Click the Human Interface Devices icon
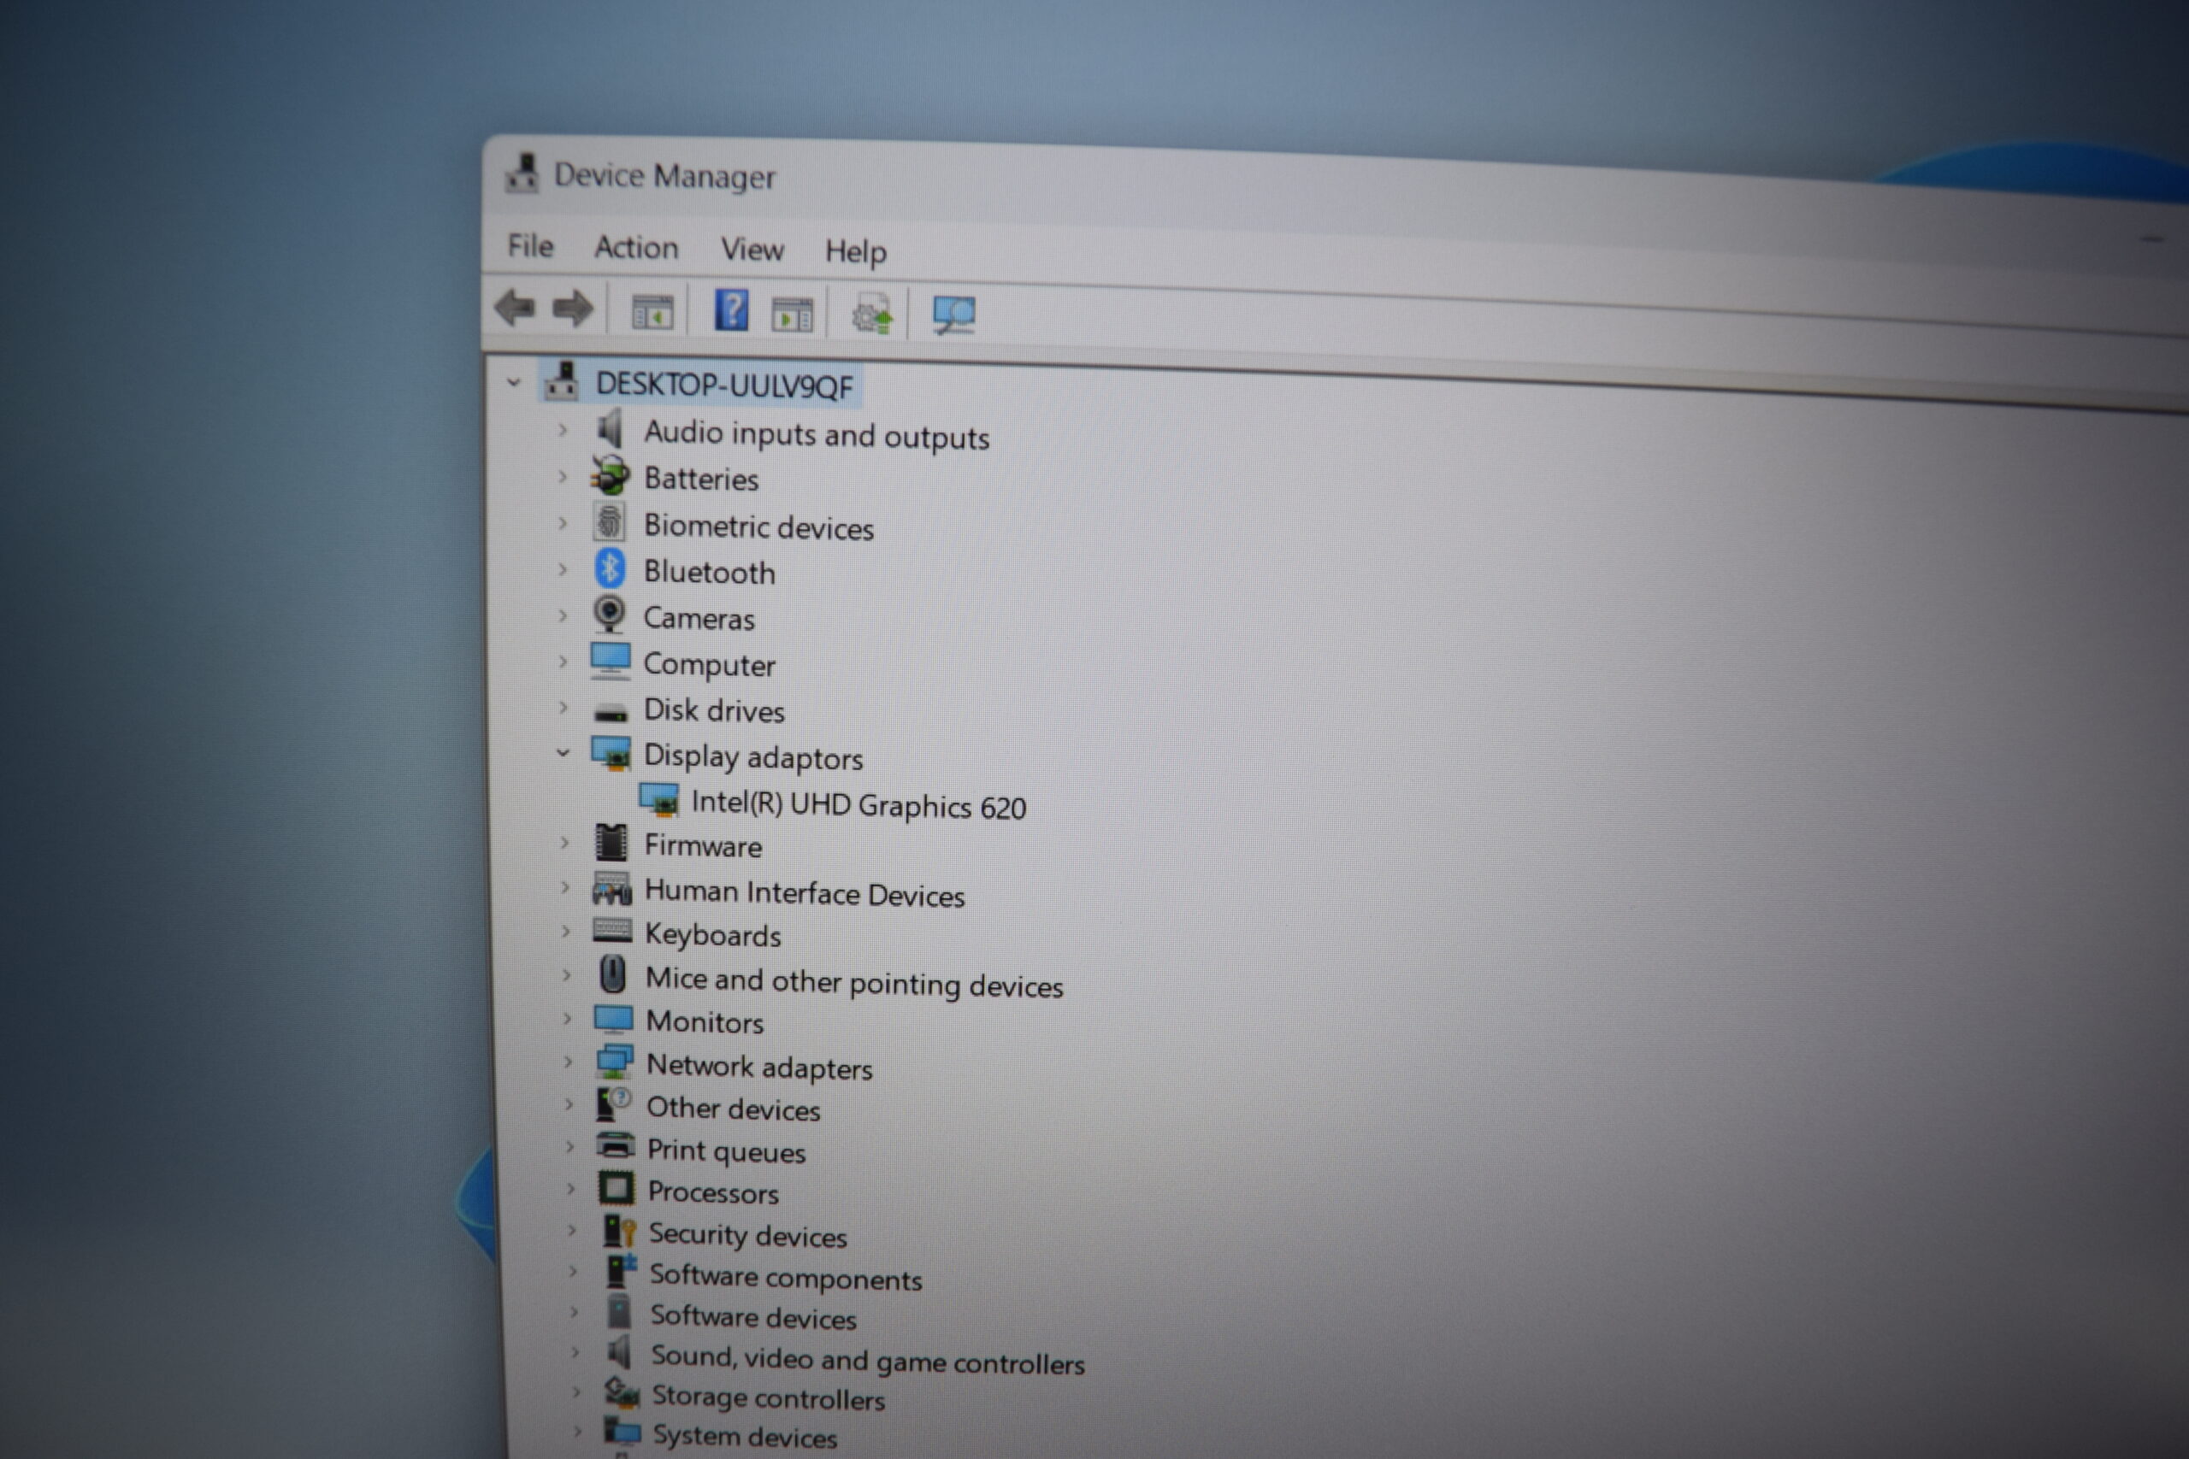 612,890
